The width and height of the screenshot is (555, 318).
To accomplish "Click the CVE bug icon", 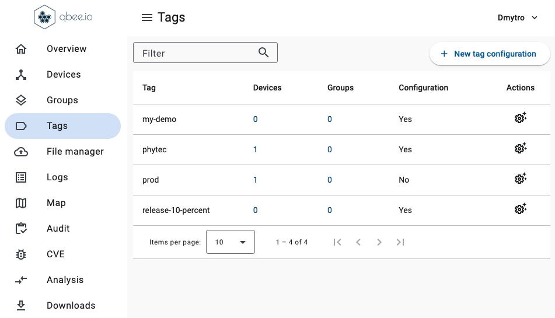I will tap(21, 254).
